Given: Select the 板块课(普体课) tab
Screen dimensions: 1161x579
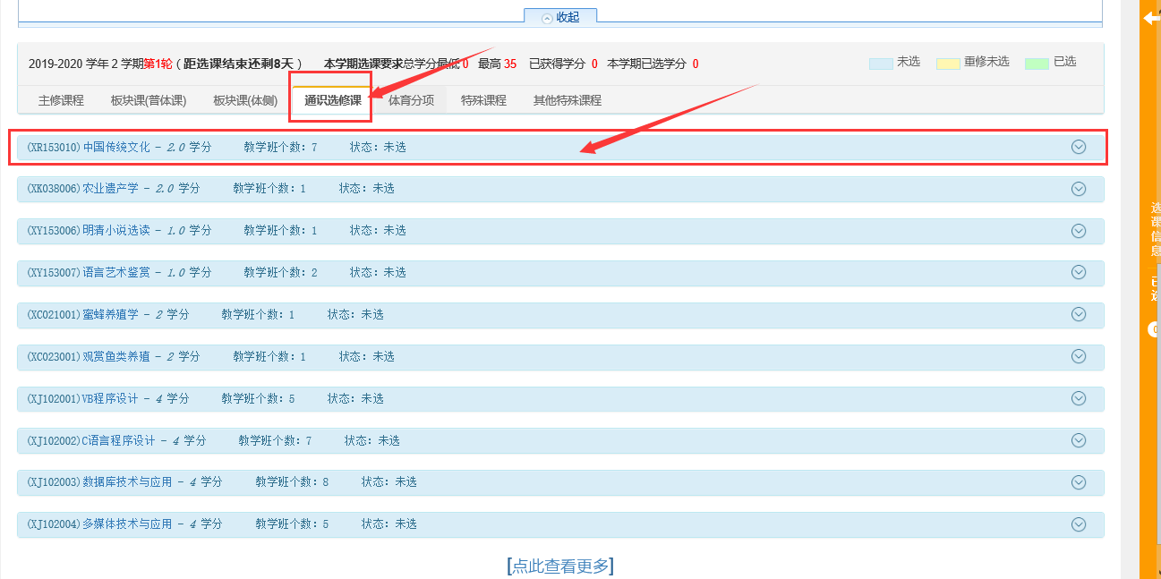Looking at the screenshot, I should [x=149, y=100].
